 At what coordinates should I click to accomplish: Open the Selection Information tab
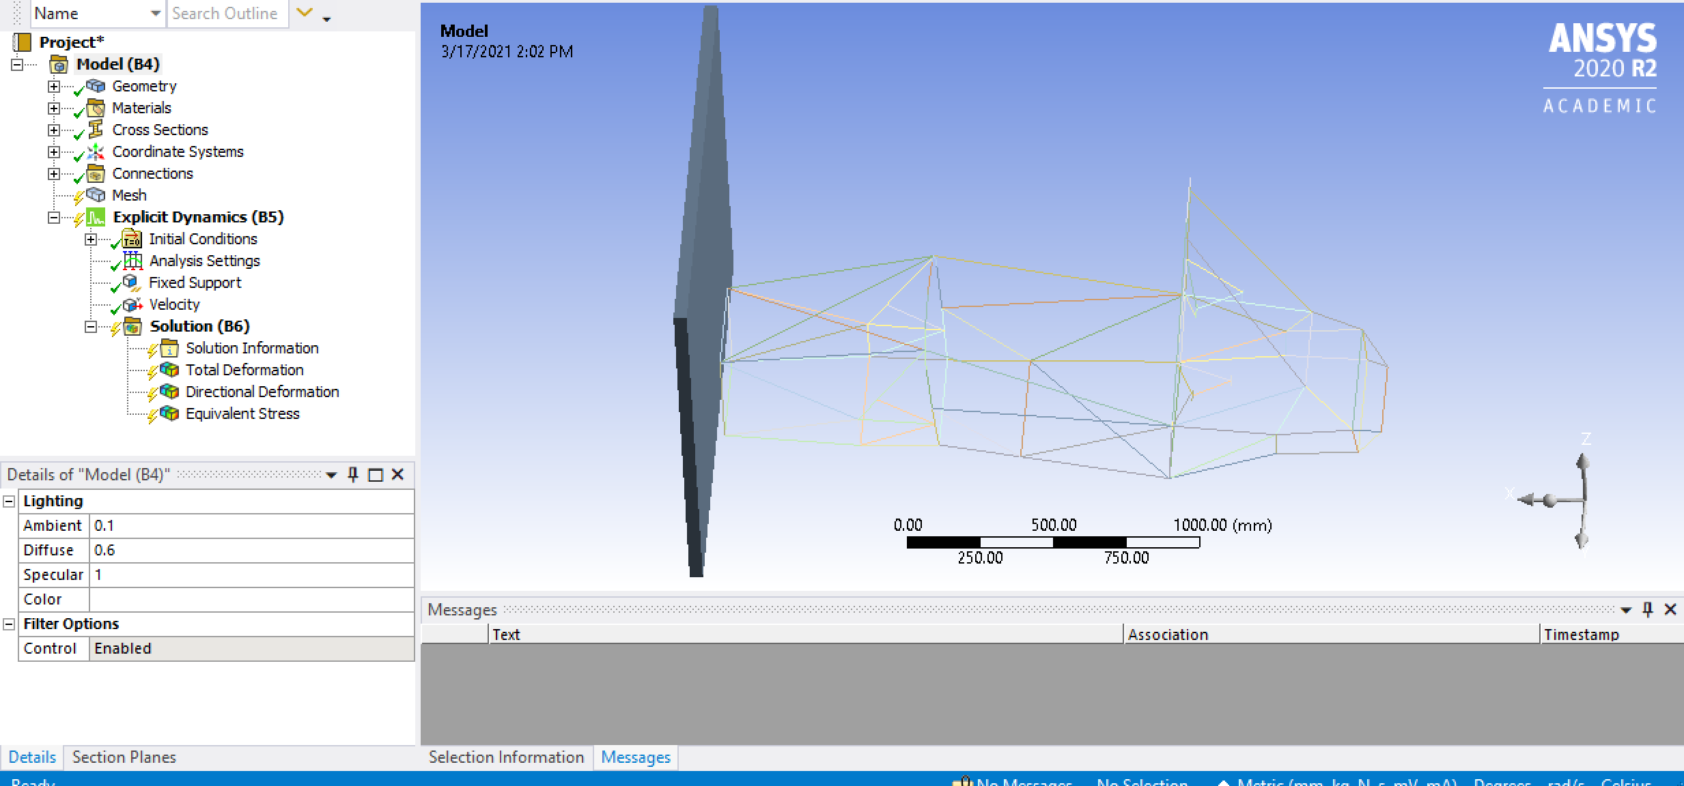click(x=506, y=757)
